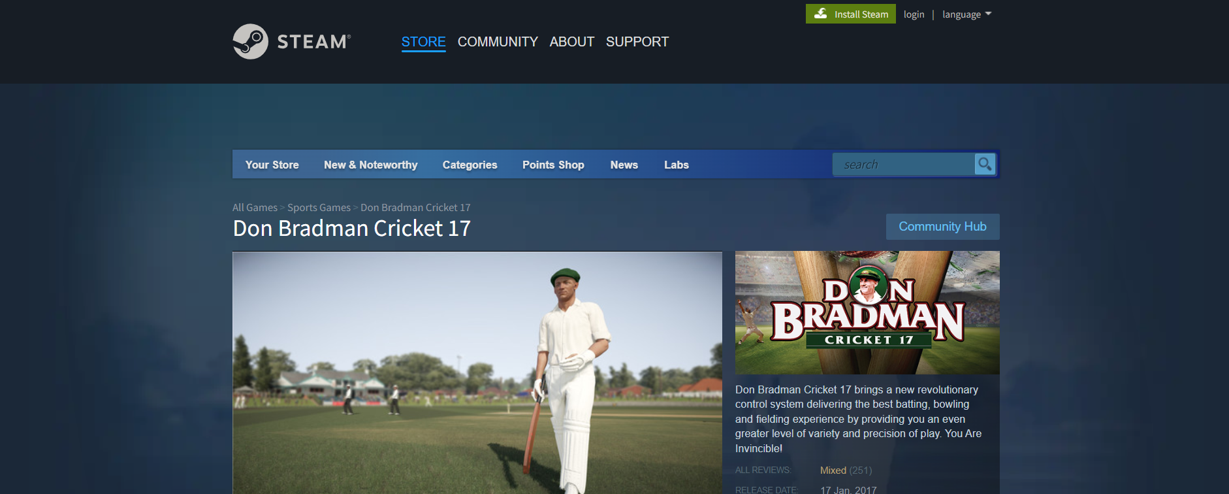Open the ABOUT page
Viewport: 1229px width, 494px height.
tap(572, 42)
